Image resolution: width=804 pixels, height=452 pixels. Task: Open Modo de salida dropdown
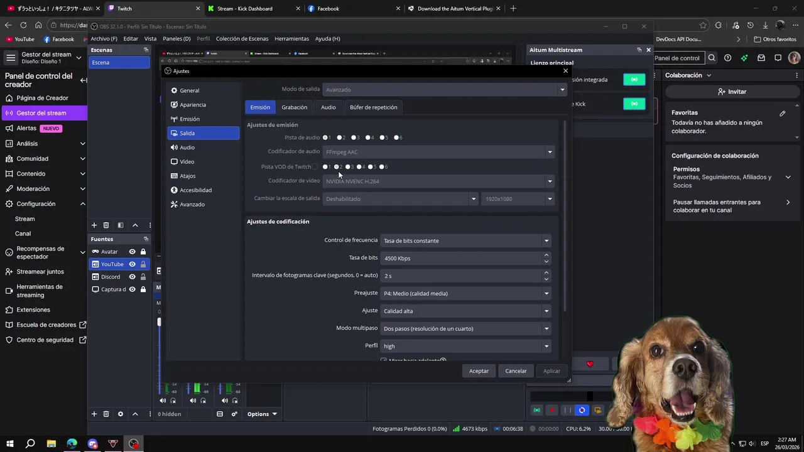444,90
